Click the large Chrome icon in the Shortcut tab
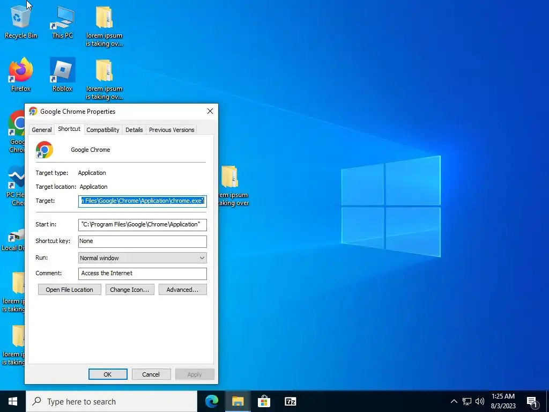This screenshot has width=549, height=412. coord(44,150)
